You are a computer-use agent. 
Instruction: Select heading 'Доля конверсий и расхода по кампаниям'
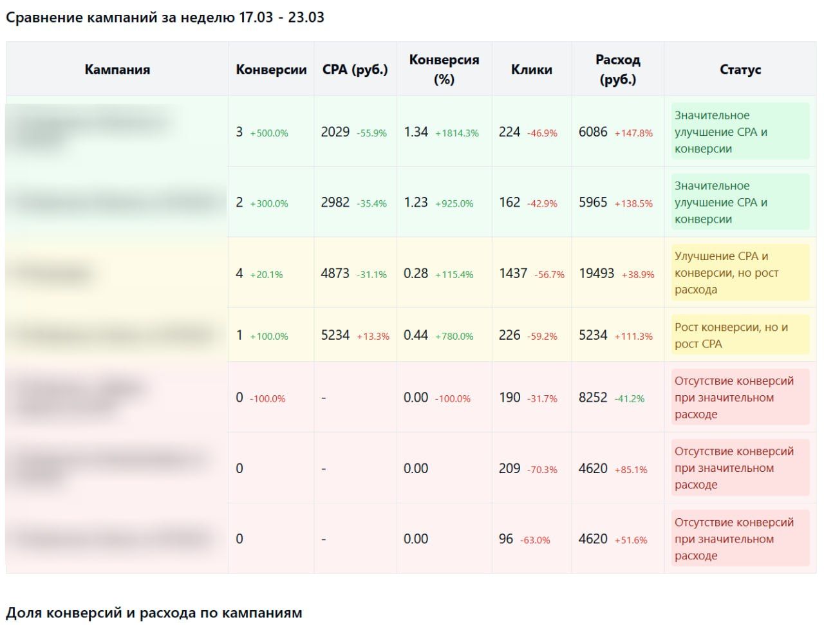pyautogui.click(x=154, y=613)
